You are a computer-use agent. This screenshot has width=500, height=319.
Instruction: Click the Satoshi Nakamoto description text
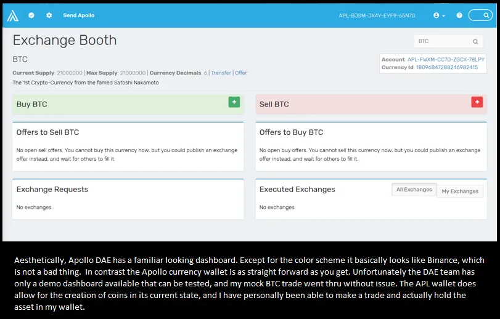coord(86,83)
